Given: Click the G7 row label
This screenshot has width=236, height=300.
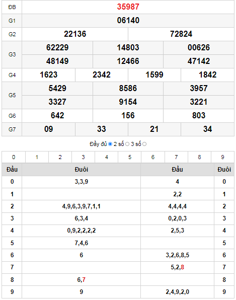Looking at the screenshot, I should pyautogui.click(x=12, y=129).
